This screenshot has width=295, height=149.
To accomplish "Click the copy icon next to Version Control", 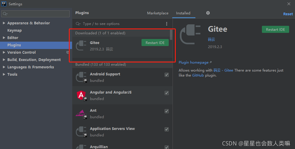I will (68, 53).
